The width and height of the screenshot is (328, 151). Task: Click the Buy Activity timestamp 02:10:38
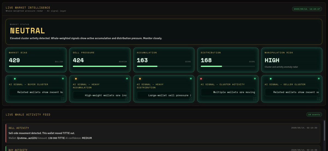pos(304,150)
